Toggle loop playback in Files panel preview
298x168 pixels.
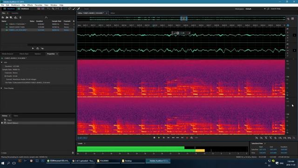38,49
